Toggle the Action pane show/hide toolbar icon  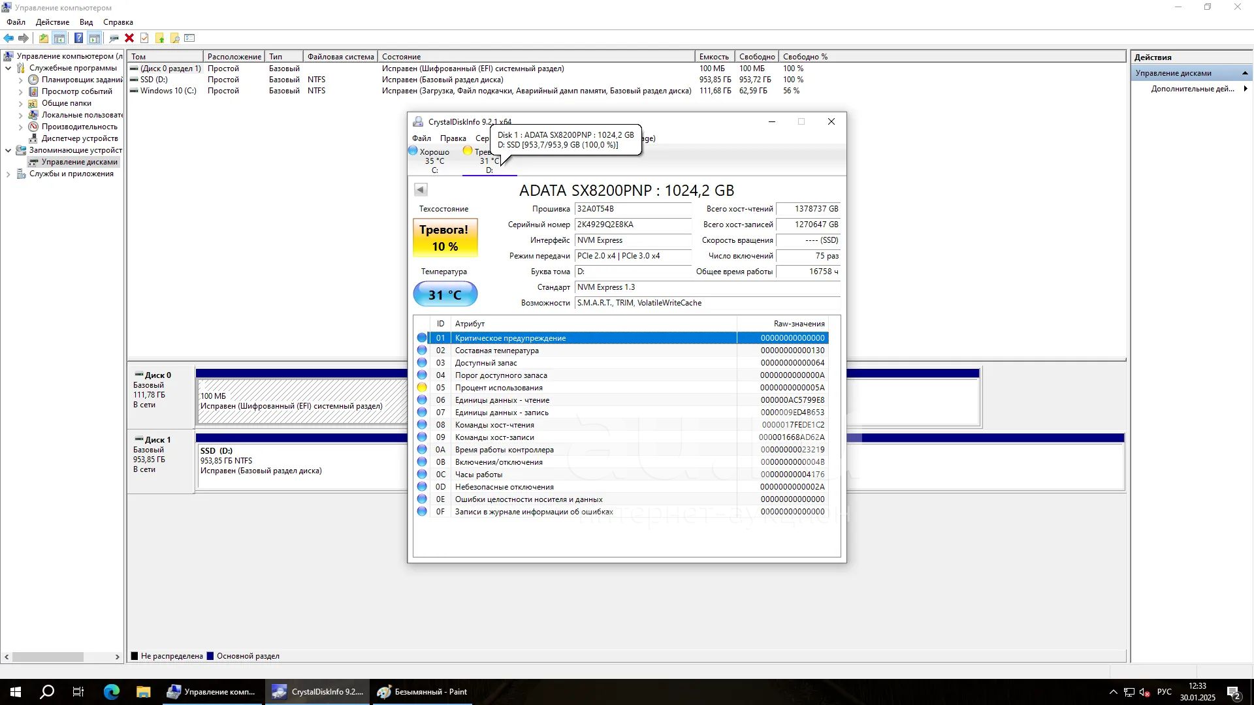coord(94,38)
